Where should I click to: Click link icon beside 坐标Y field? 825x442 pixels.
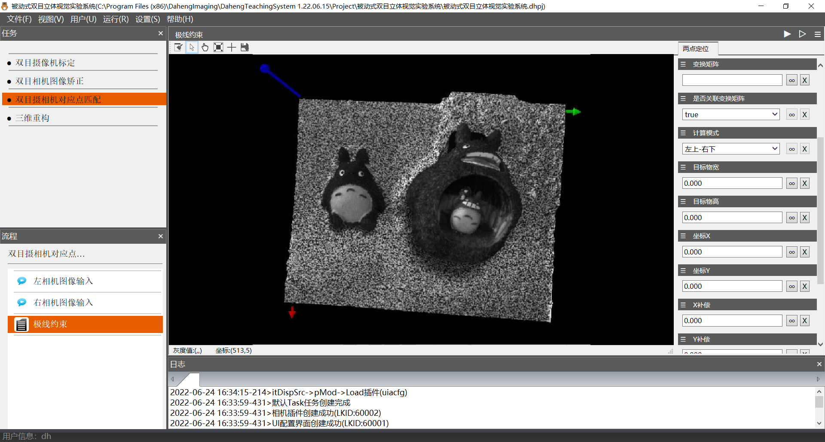click(792, 286)
